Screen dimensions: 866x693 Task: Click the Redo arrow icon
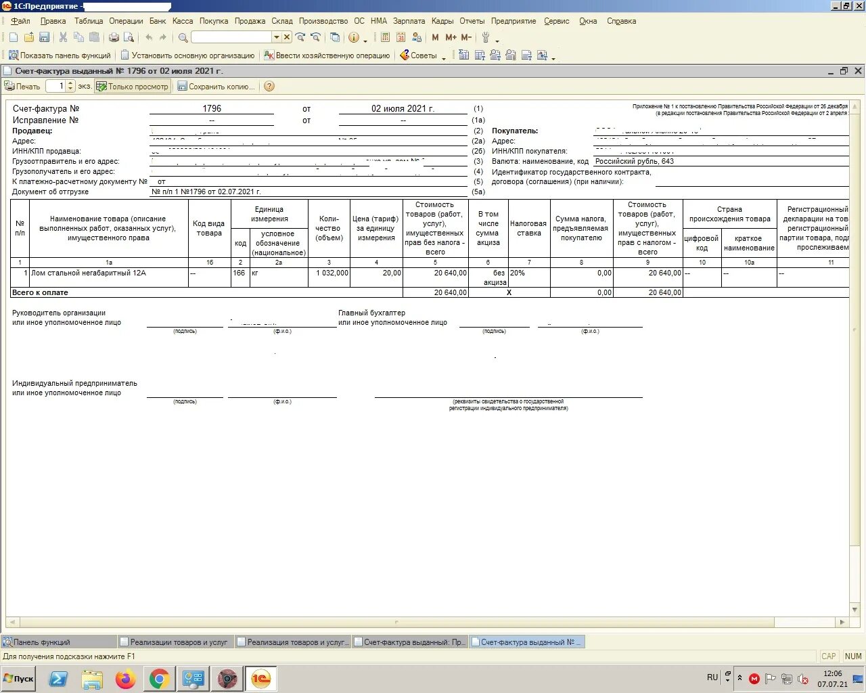click(x=163, y=38)
